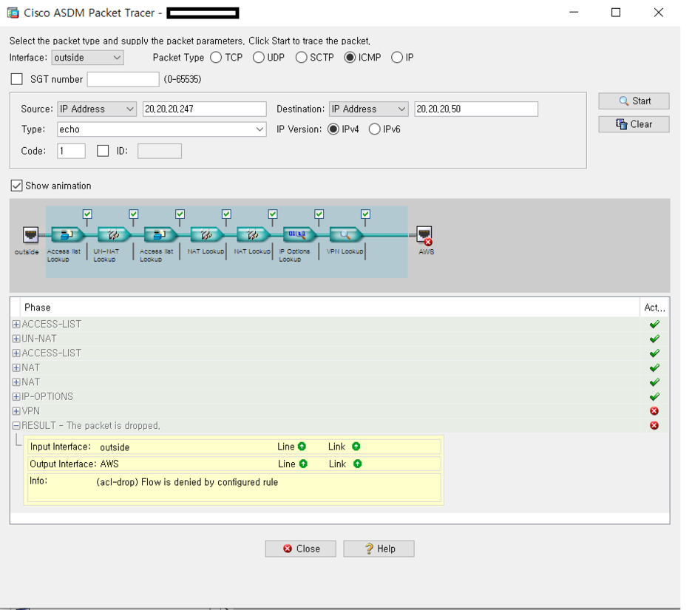Toggle the checkbox above IP Options Lookup phase
The height and width of the screenshot is (610, 692).
319,214
